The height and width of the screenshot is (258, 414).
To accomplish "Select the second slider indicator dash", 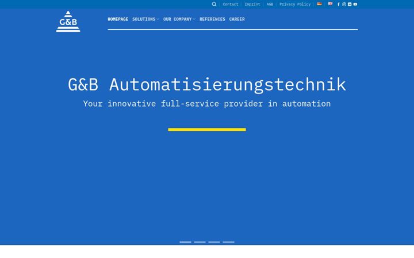I will 200,242.
